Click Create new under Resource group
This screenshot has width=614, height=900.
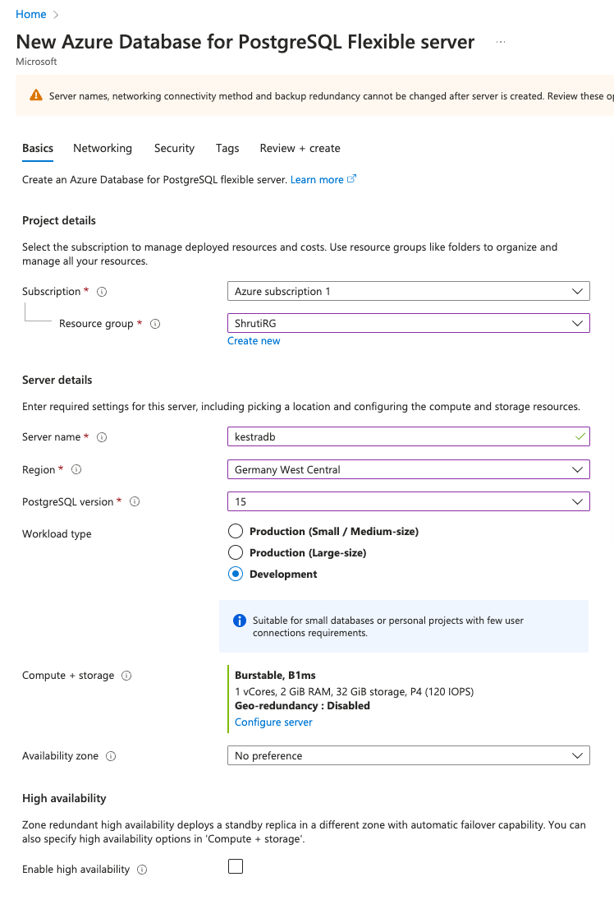253,340
